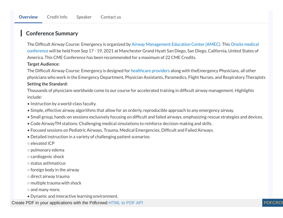Go to the Contact us tab
Screen dimensions: 283x218
[x=111, y=17]
